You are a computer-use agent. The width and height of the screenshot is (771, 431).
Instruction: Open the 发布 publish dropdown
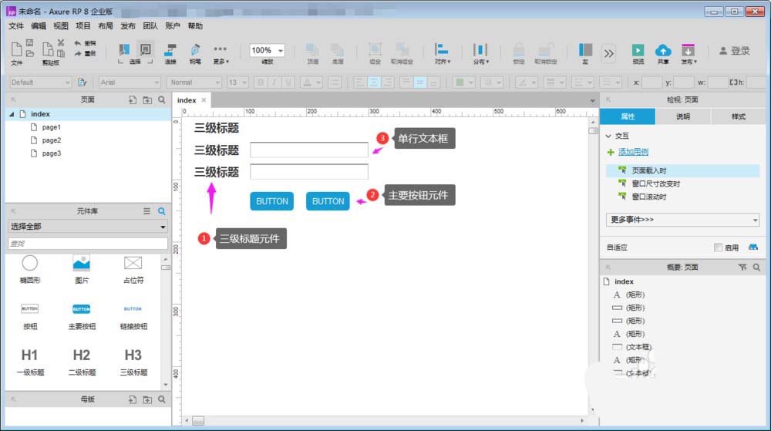tap(689, 53)
